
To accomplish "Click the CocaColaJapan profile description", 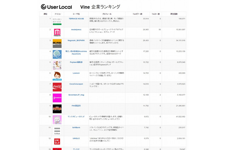I will click(x=107, y=85).
